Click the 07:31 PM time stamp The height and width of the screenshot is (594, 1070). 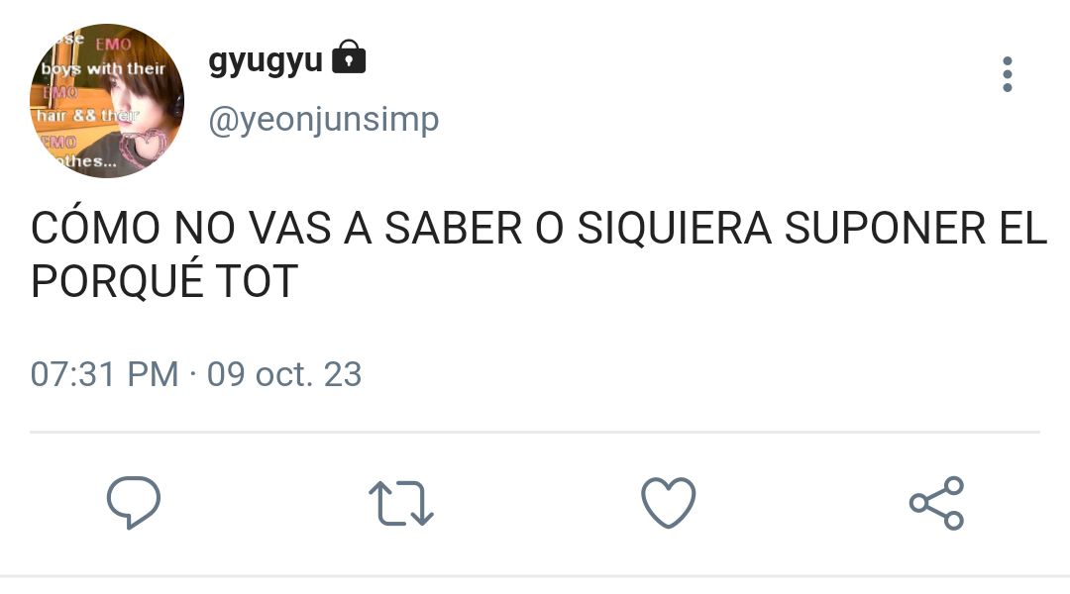click(104, 373)
